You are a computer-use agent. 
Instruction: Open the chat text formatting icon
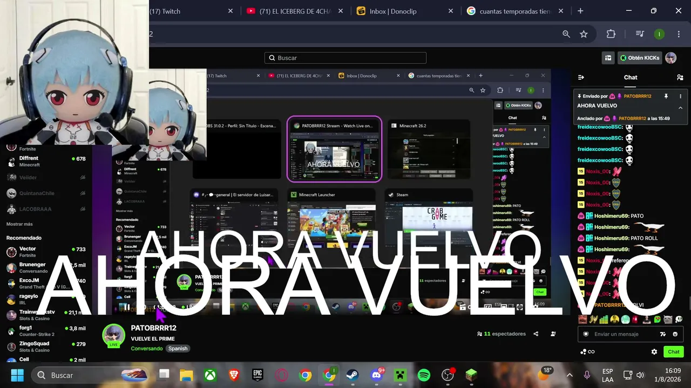click(663, 334)
